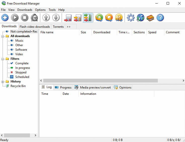Select the Complete filter
Viewport: 185px width, 142px height.
pyautogui.click(x=22, y=63)
